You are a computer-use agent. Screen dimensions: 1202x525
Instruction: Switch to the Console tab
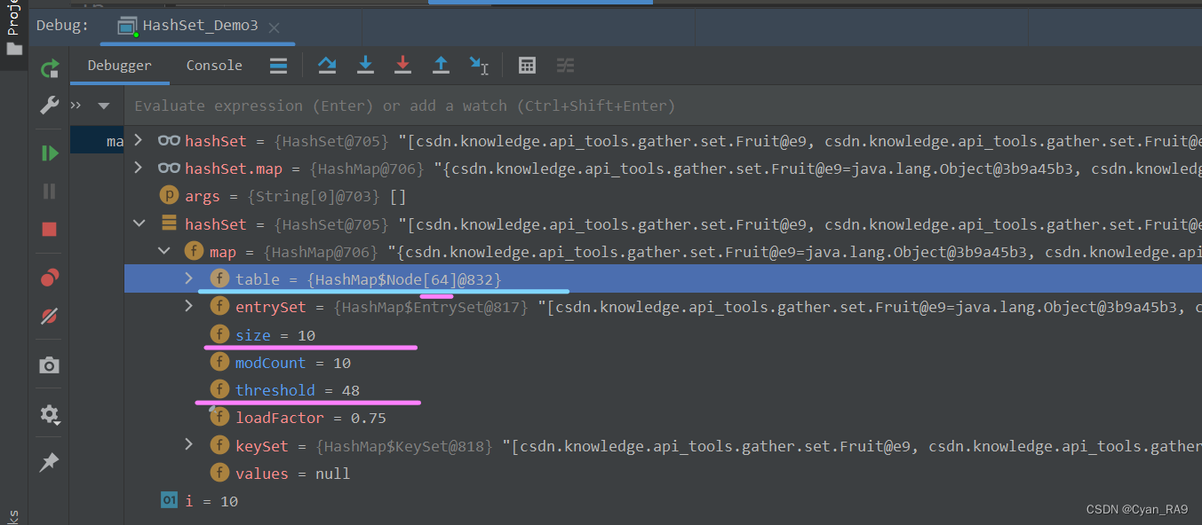tap(214, 65)
